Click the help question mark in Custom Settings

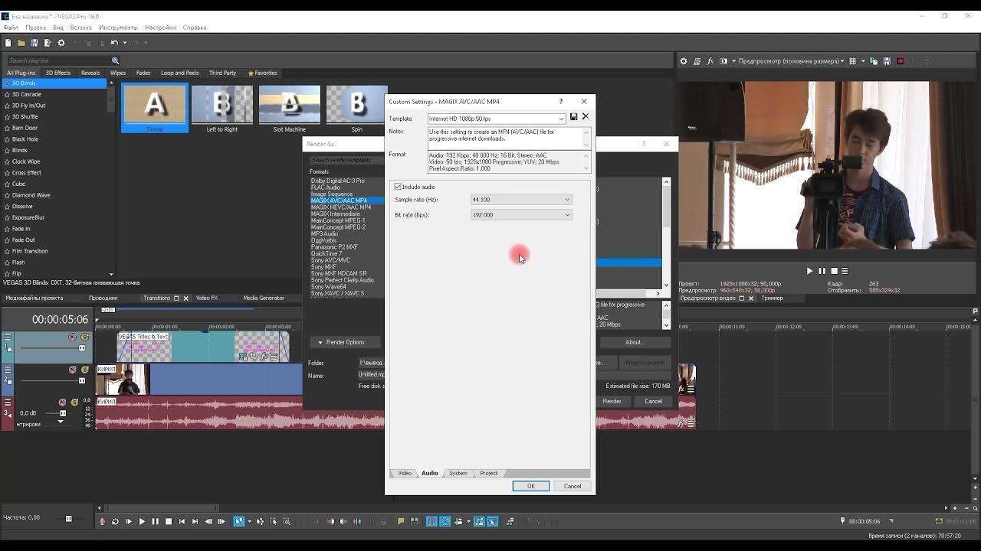pos(561,101)
